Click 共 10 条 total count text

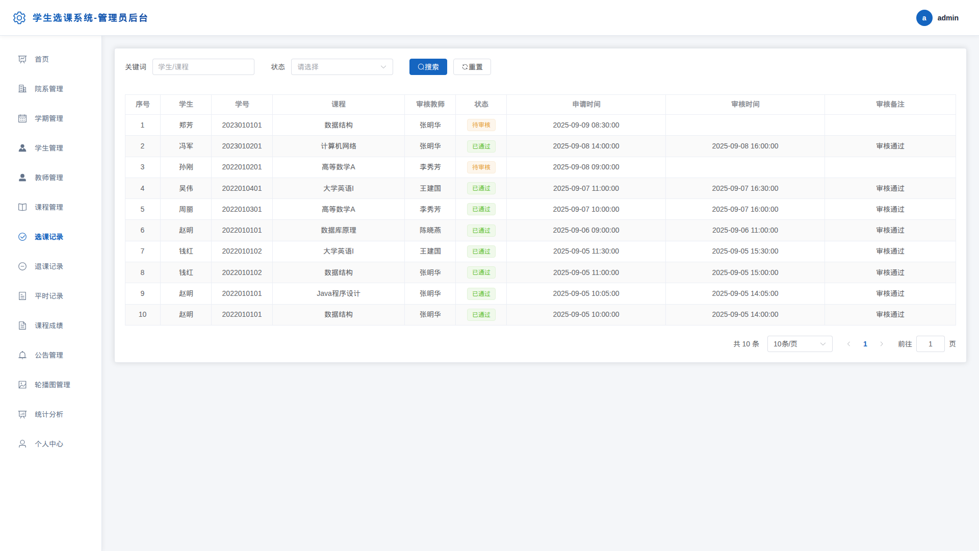point(746,344)
